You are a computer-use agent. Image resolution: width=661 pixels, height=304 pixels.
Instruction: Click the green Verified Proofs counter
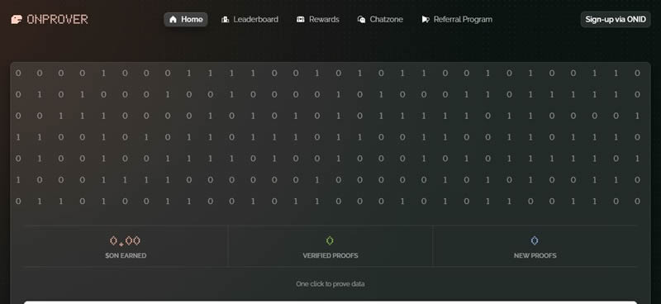click(x=330, y=240)
